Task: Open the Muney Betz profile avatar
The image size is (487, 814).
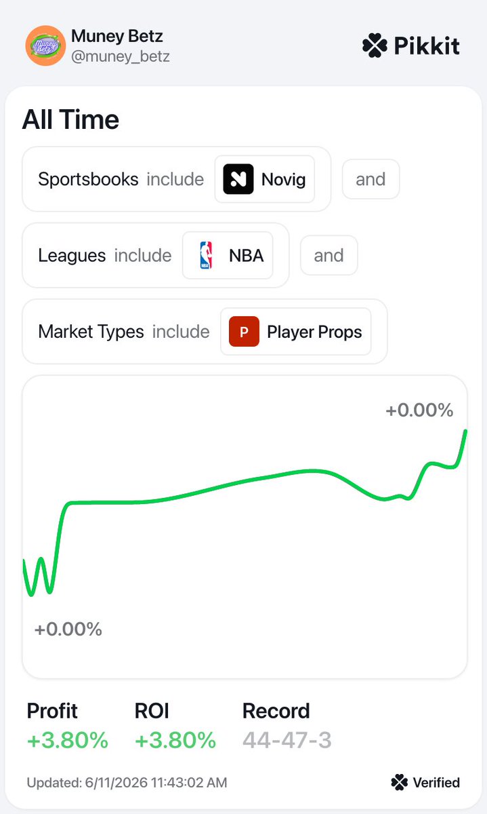Action: point(45,46)
